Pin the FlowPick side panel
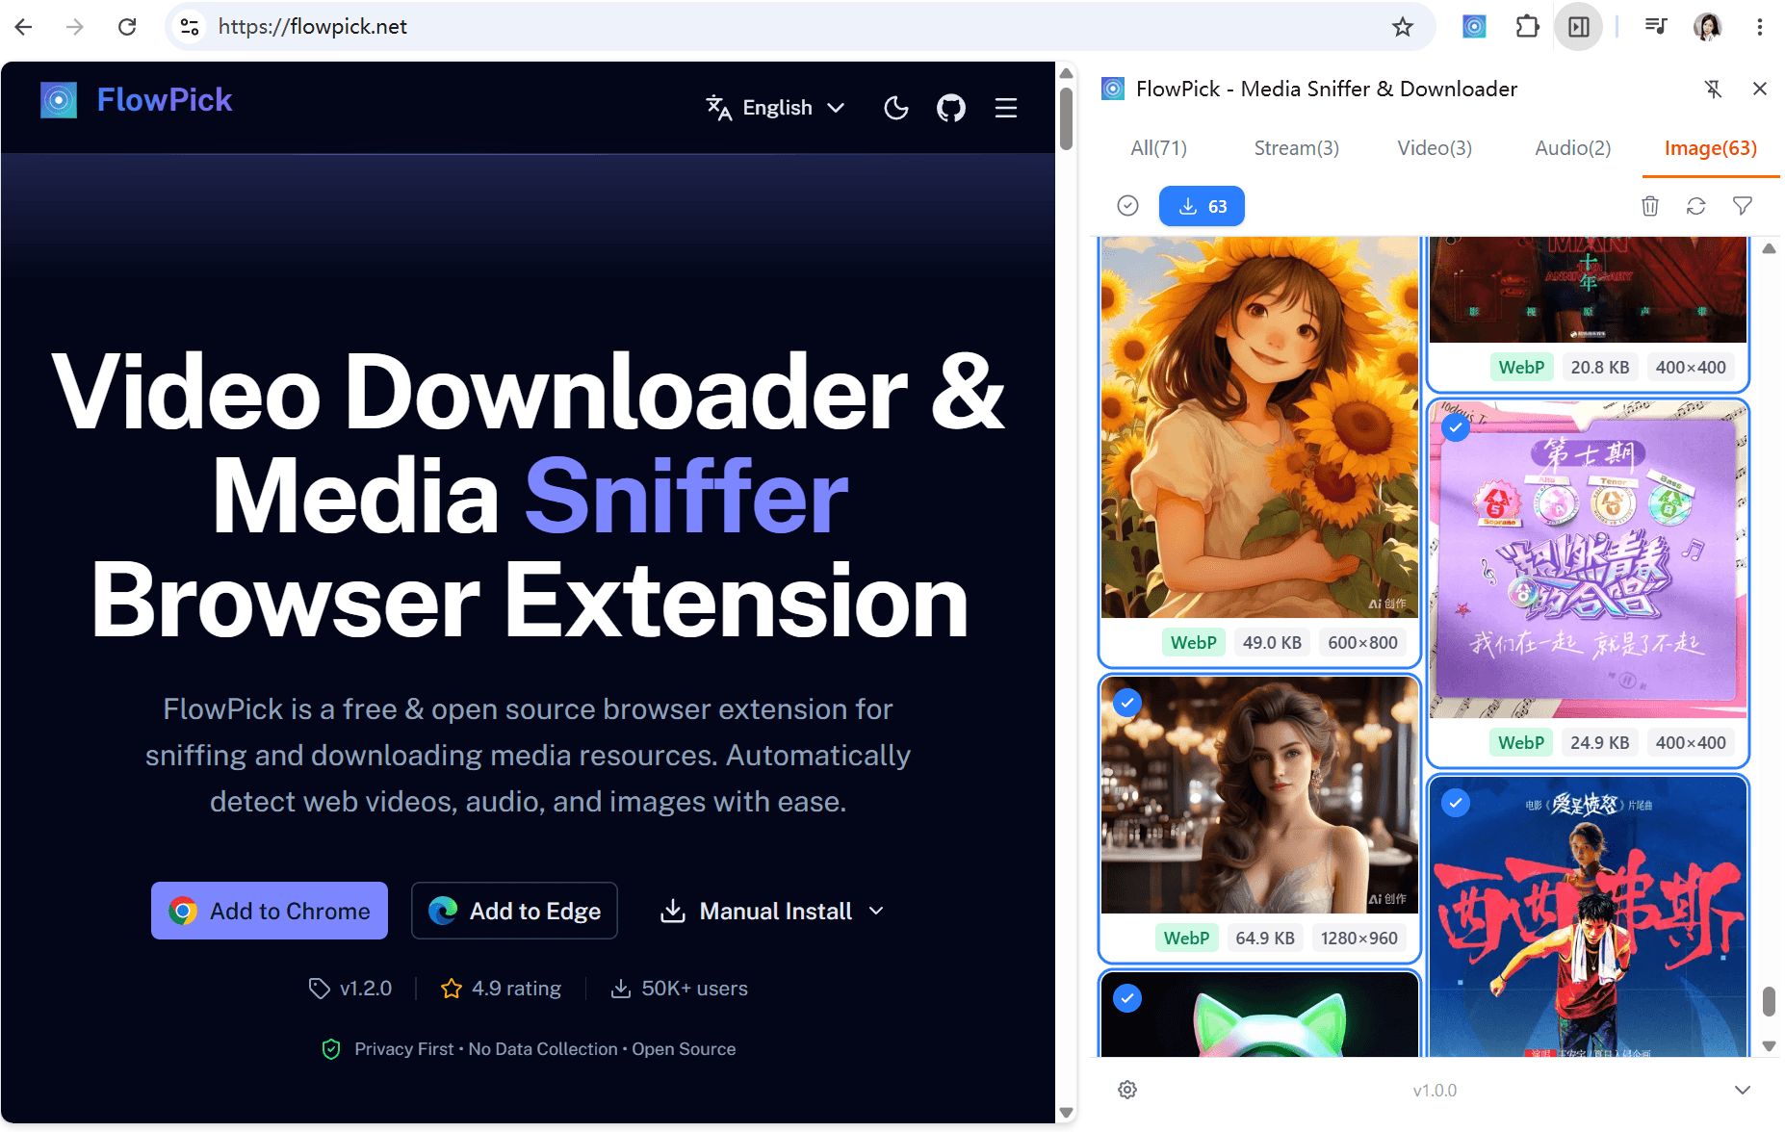The width and height of the screenshot is (1785, 1132). pos(1714,90)
